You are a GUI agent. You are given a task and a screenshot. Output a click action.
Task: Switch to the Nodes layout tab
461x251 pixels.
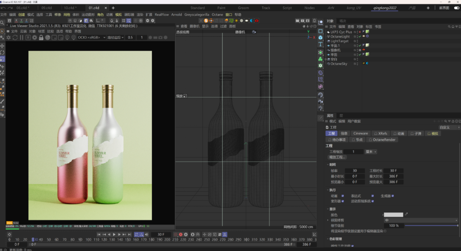pos(309,8)
